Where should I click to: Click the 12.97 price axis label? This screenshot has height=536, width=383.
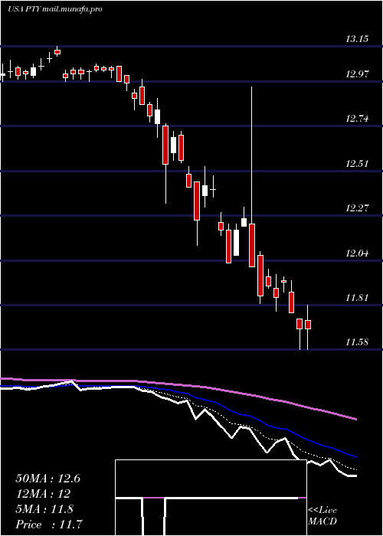tap(357, 74)
